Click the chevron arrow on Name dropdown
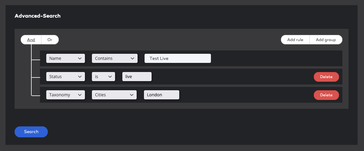Image resolution: width=364 pixels, height=151 pixels. click(80, 58)
